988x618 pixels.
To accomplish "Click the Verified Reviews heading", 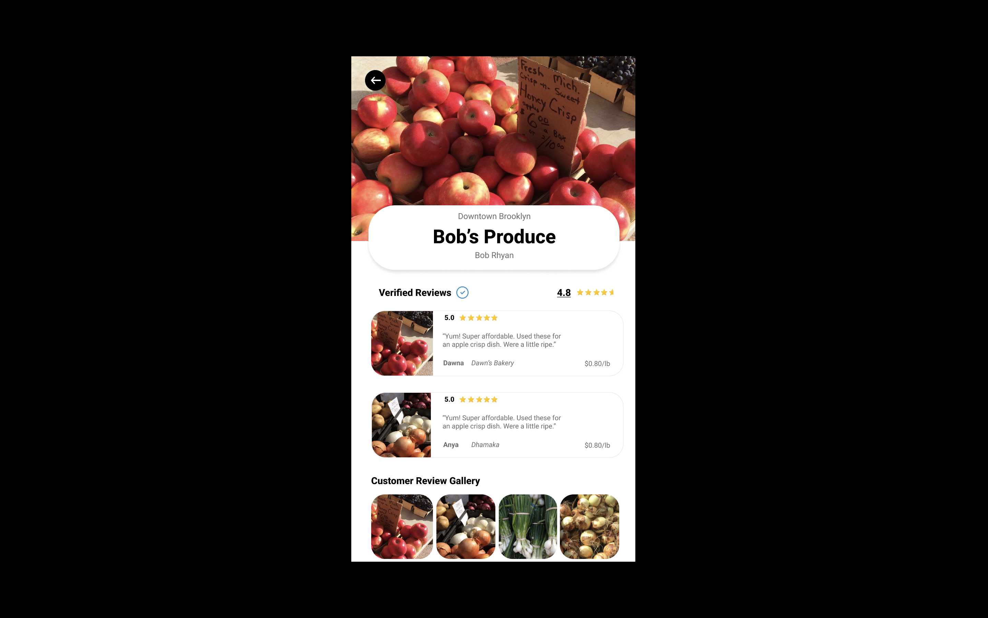I will [415, 293].
